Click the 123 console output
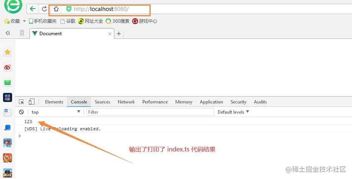 coord(28,122)
